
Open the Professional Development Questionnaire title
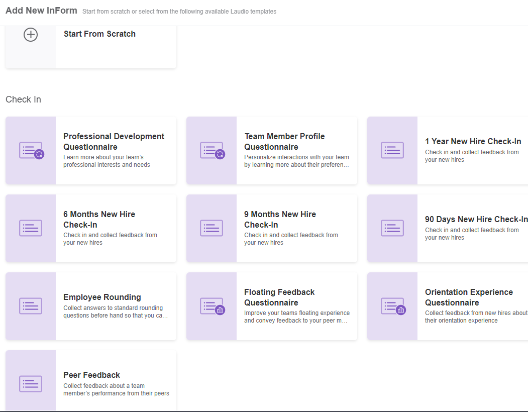[x=114, y=142]
